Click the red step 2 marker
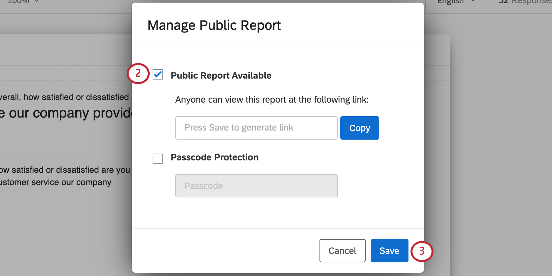 (138, 73)
